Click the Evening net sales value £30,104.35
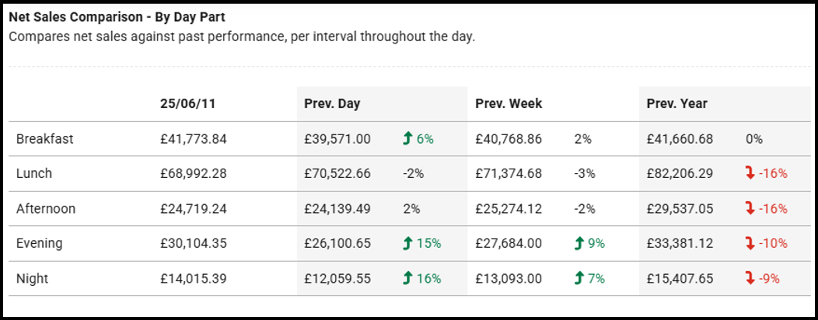The image size is (818, 320). pos(194,243)
